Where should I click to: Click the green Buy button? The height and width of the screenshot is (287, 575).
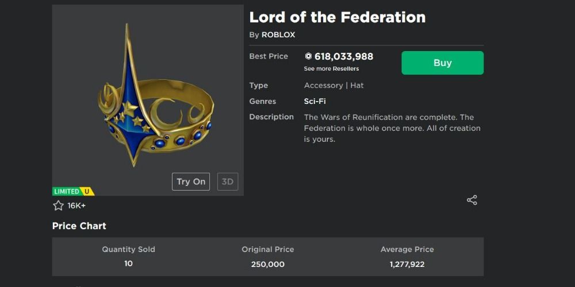pos(442,63)
